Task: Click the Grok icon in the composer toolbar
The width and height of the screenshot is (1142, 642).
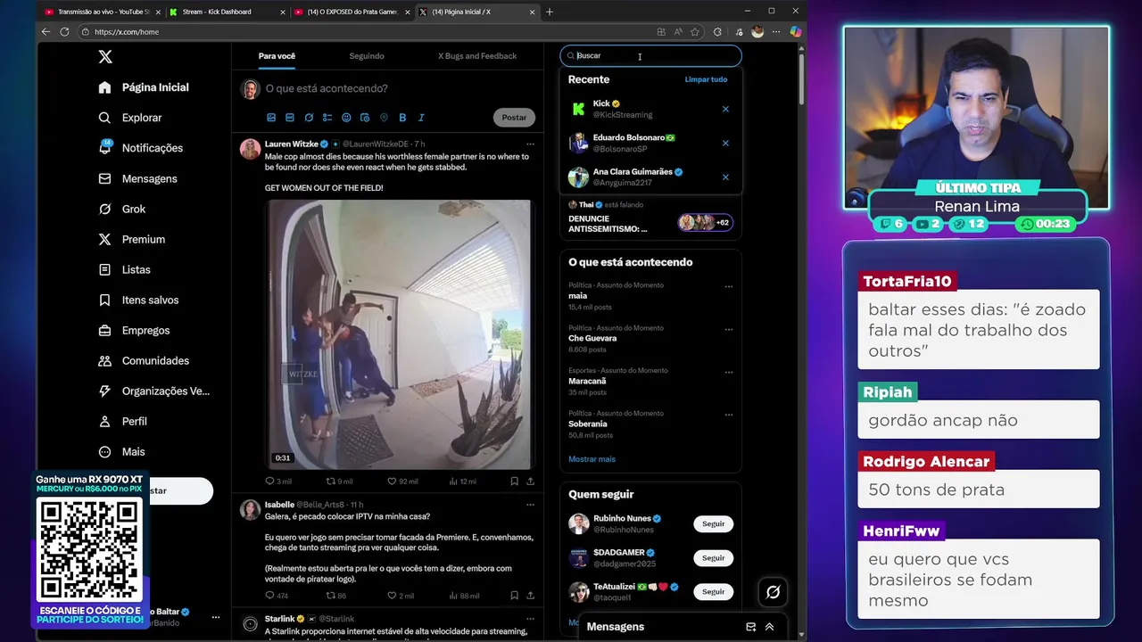Action: (309, 118)
